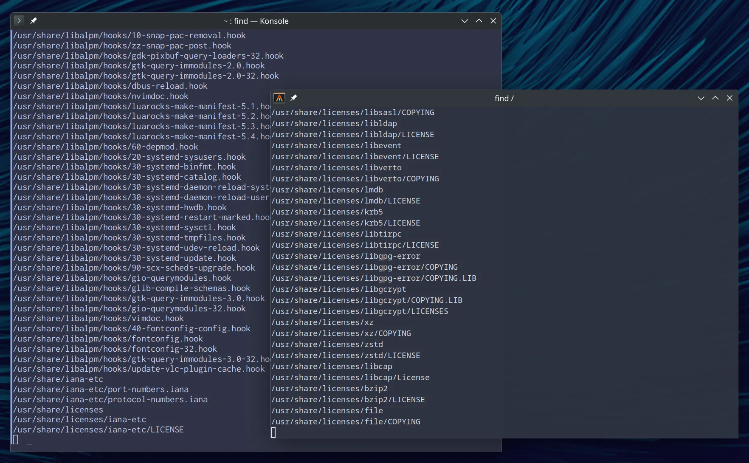Maximize the left Konsole window
749x463 pixels.
pyautogui.click(x=479, y=21)
